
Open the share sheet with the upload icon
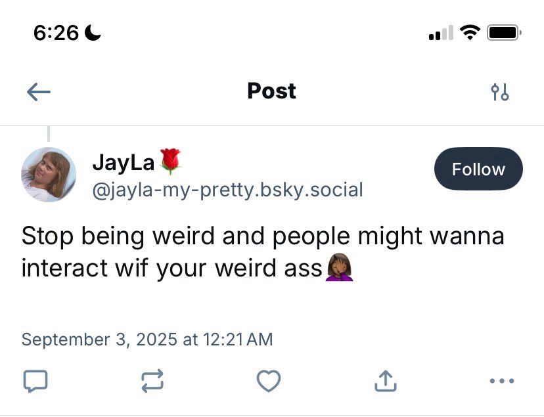pos(386,381)
